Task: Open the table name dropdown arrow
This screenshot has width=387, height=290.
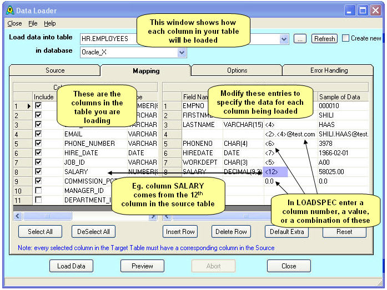Action: pyautogui.click(x=284, y=39)
